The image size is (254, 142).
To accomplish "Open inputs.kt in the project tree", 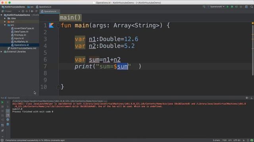I will (x=17, y=38).
